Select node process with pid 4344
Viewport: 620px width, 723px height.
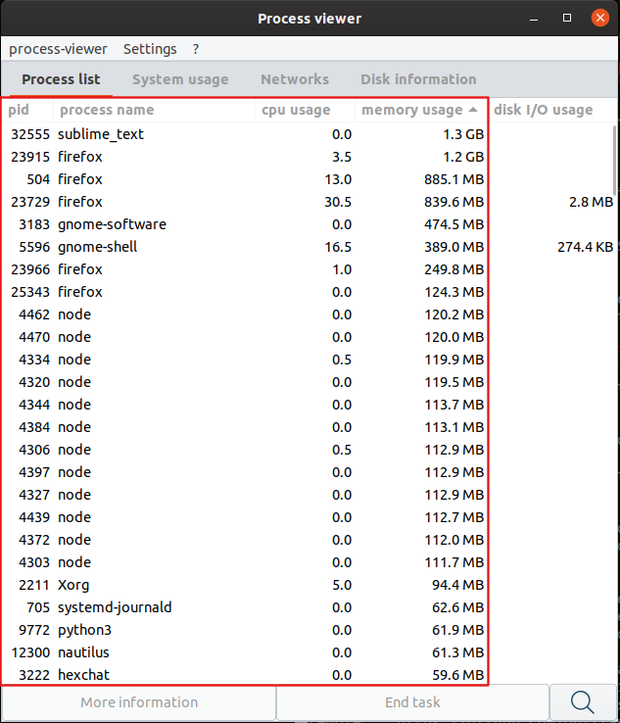[x=310, y=405]
